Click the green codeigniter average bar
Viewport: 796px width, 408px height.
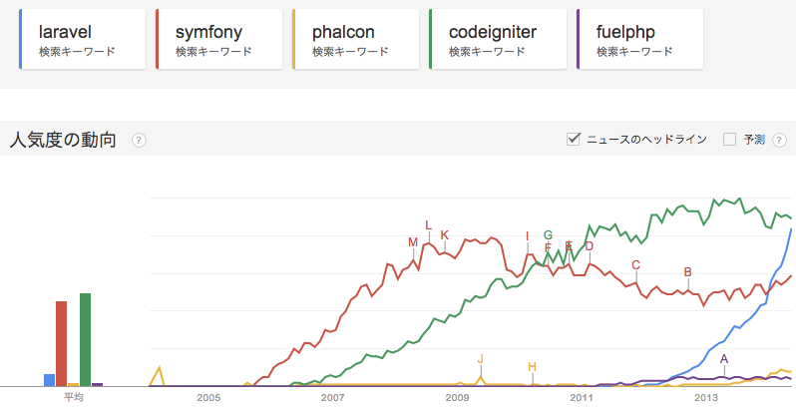pos(86,339)
